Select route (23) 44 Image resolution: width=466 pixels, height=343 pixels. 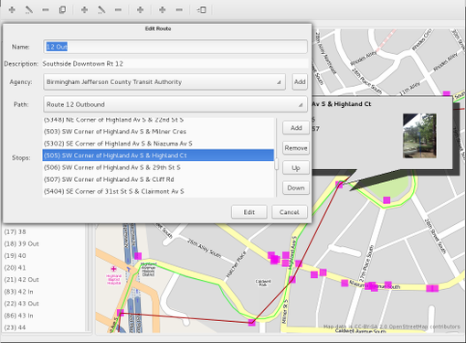click(44, 327)
